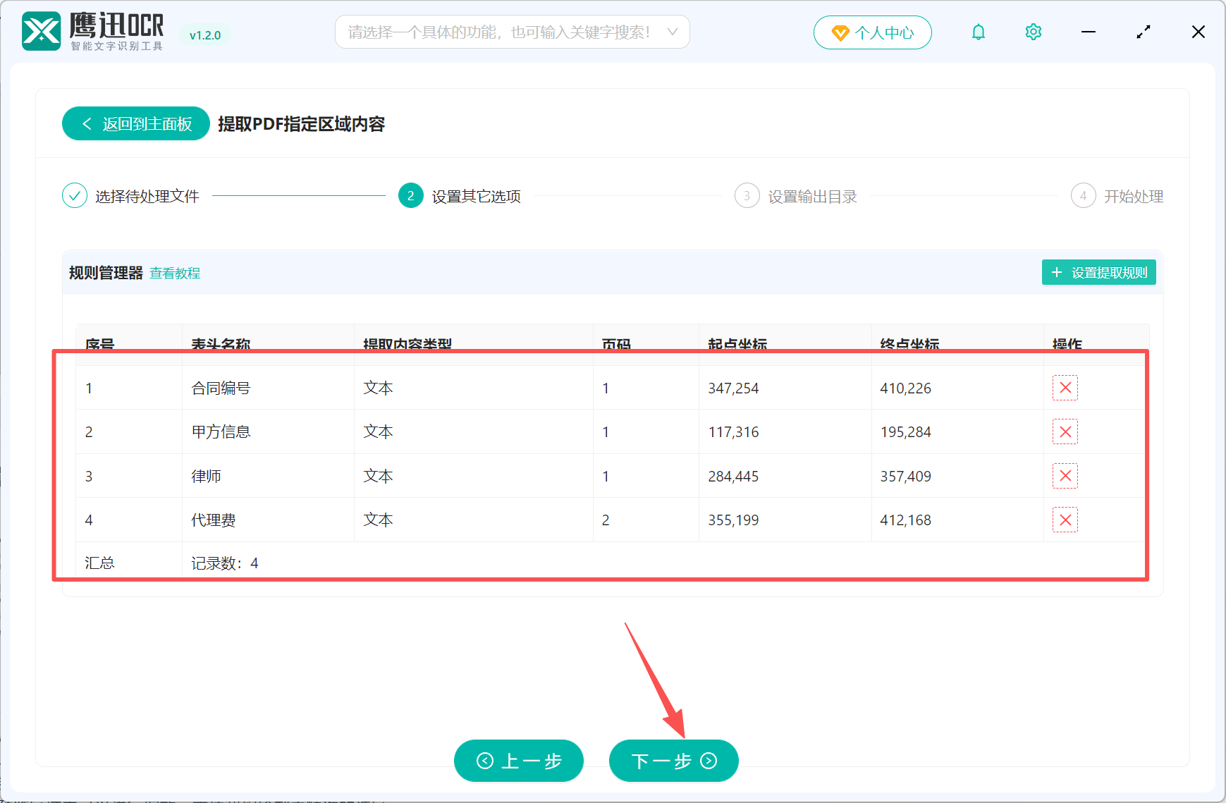Open the 查看教程 tutorial link
This screenshot has height=803, width=1226.
pyautogui.click(x=174, y=273)
